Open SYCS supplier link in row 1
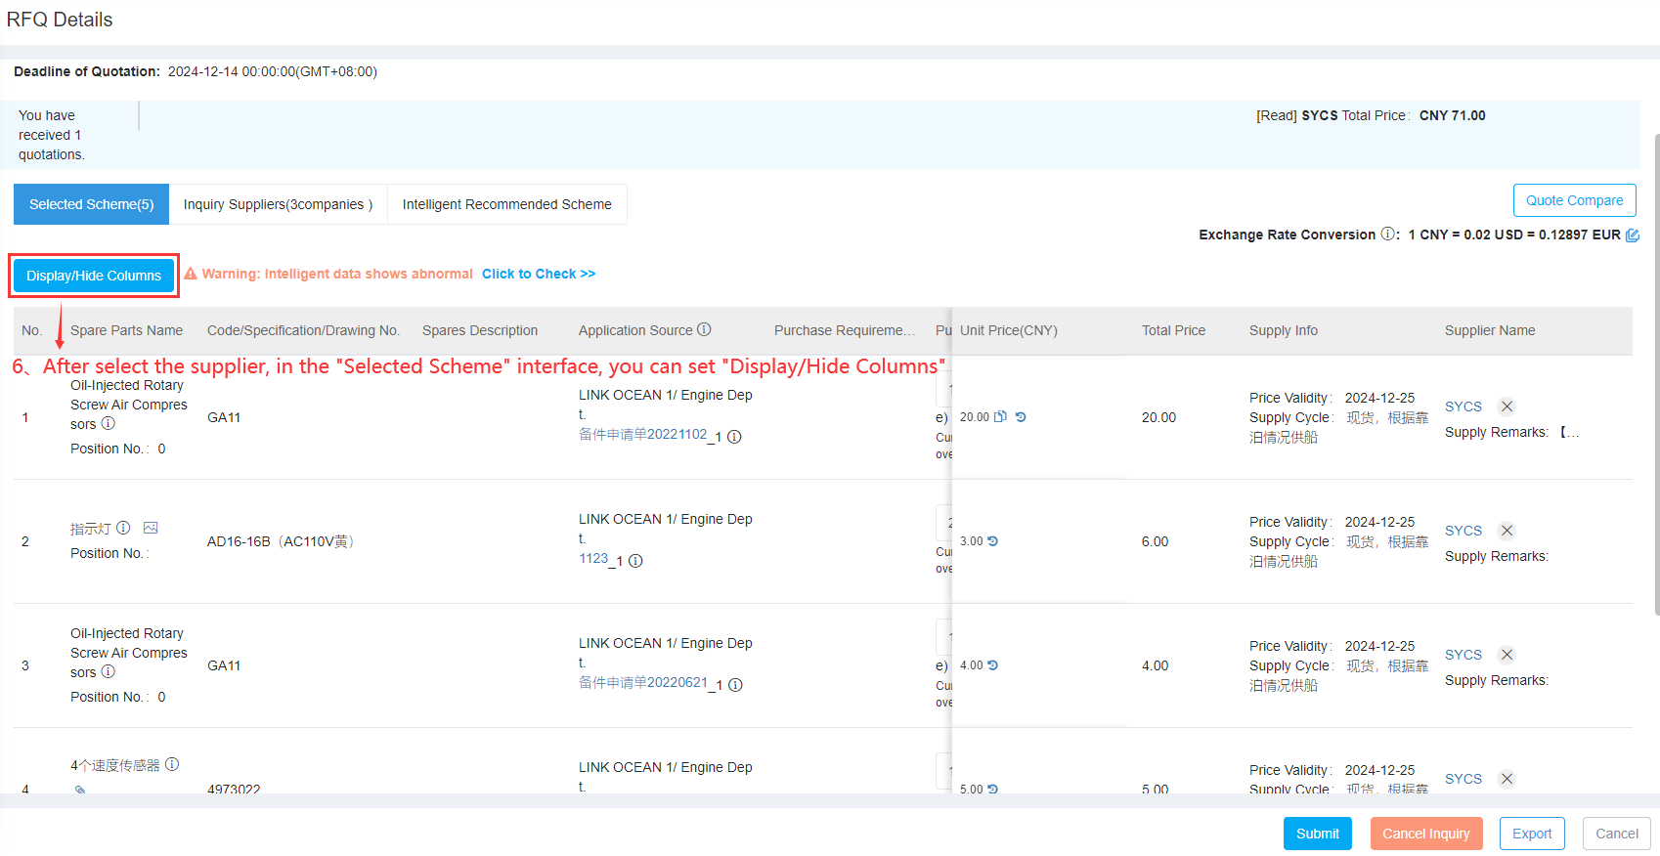 pos(1463,407)
